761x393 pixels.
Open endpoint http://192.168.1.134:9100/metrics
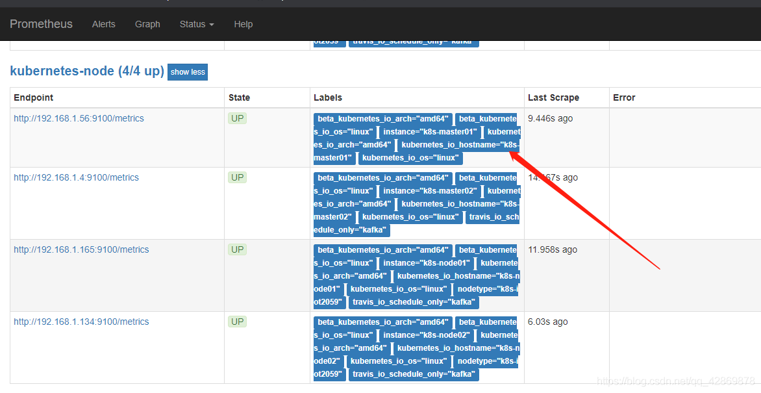point(81,322)
